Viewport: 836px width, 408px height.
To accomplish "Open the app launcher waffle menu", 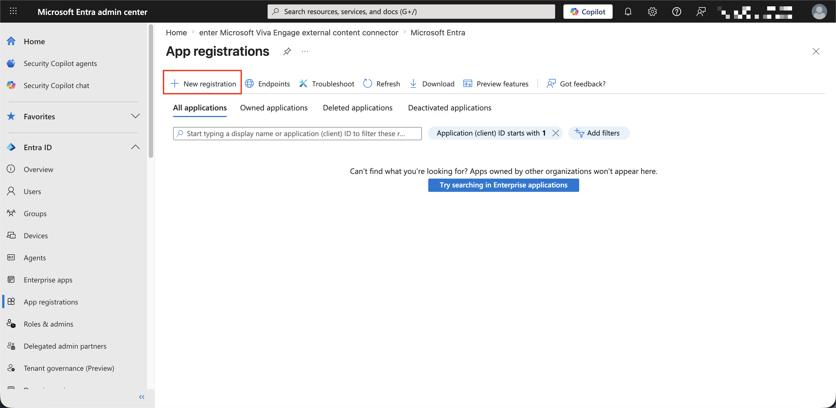I will [x=13, y=11].
